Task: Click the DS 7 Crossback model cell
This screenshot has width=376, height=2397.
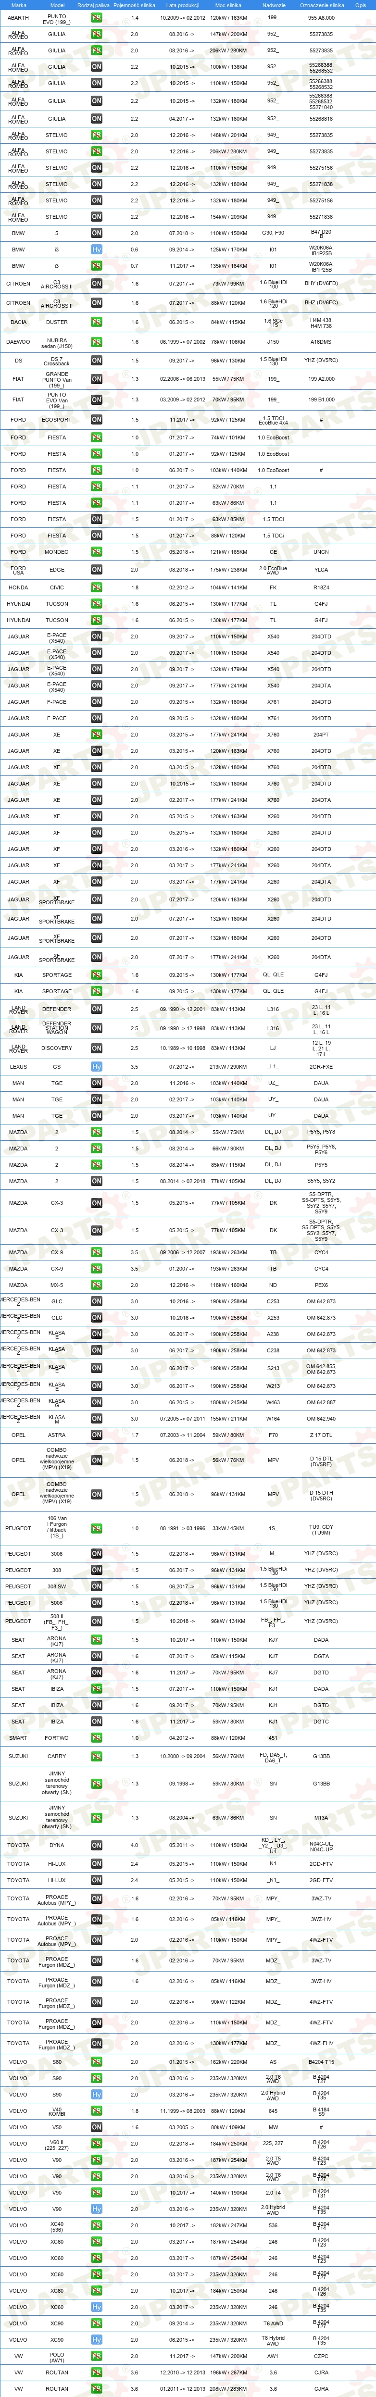Action: coord(57,360)
